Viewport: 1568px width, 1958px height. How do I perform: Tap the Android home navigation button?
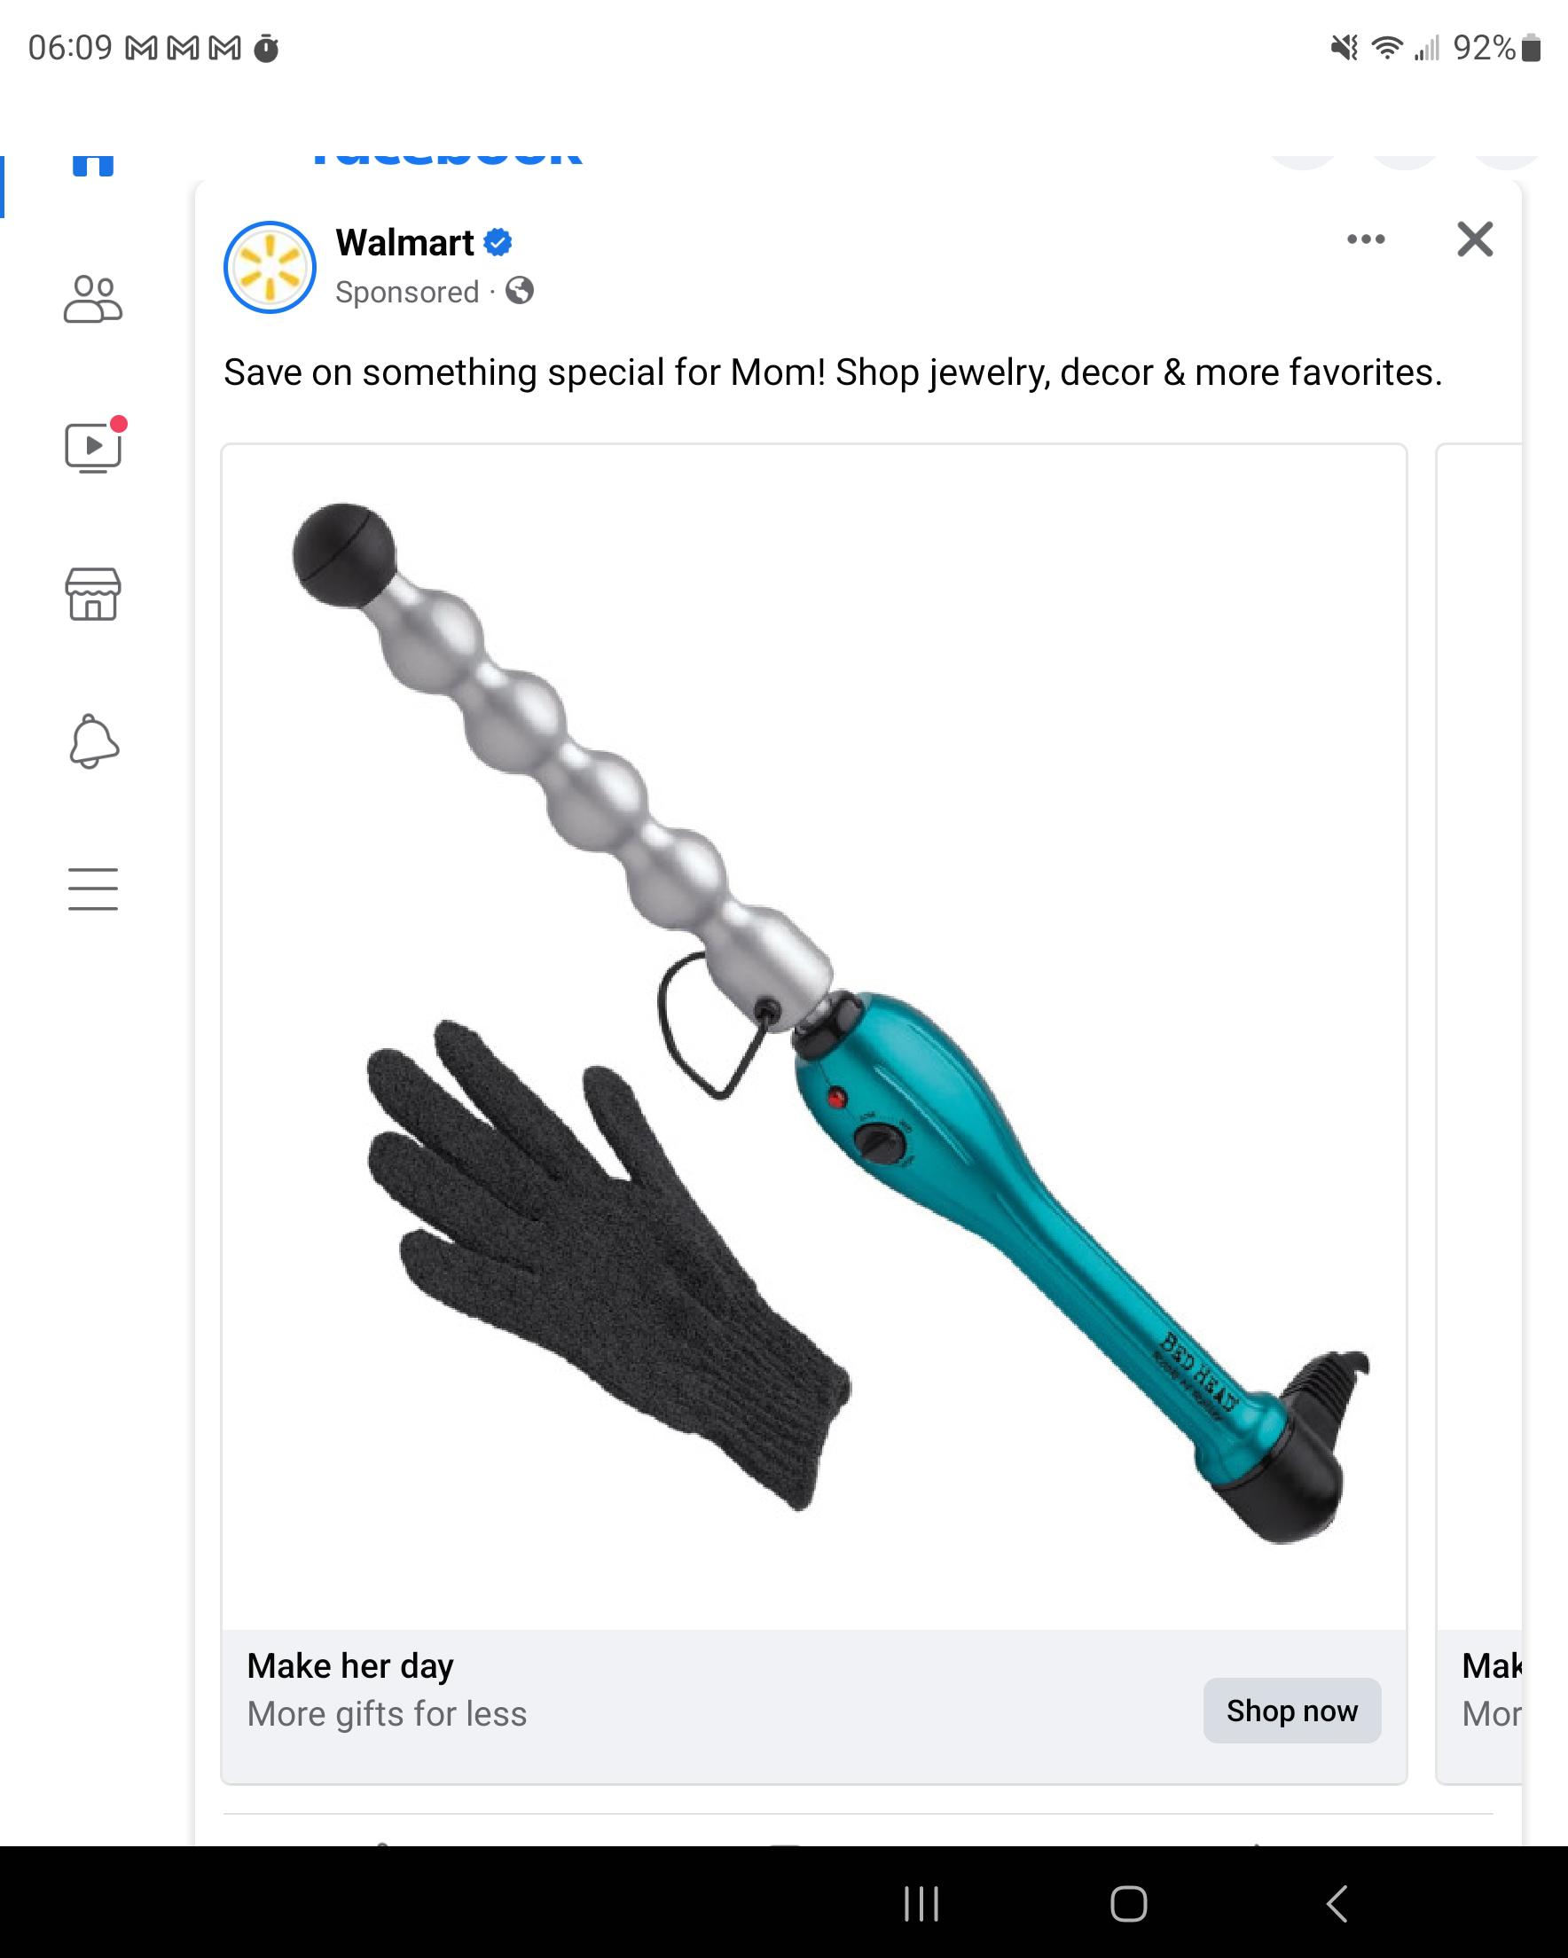point(1128,1904)
